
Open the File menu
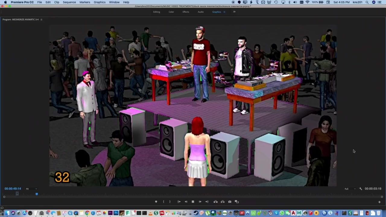[x=40, y=2]
